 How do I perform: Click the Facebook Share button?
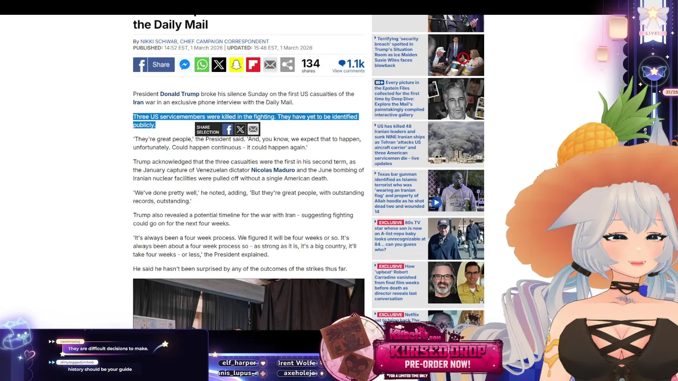coord(154,65)
